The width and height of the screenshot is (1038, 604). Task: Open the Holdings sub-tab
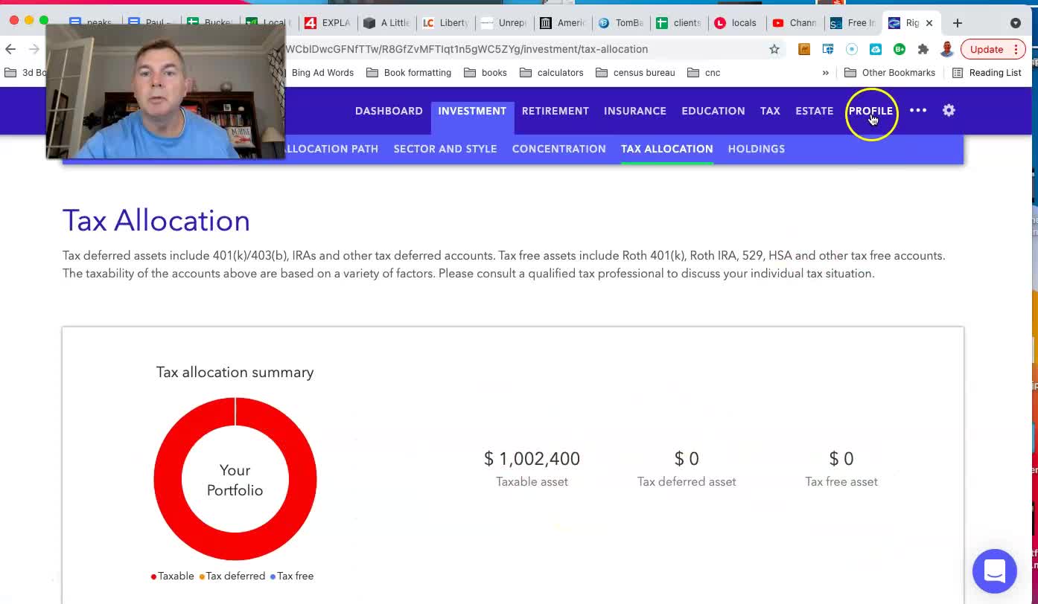point(756,149)
